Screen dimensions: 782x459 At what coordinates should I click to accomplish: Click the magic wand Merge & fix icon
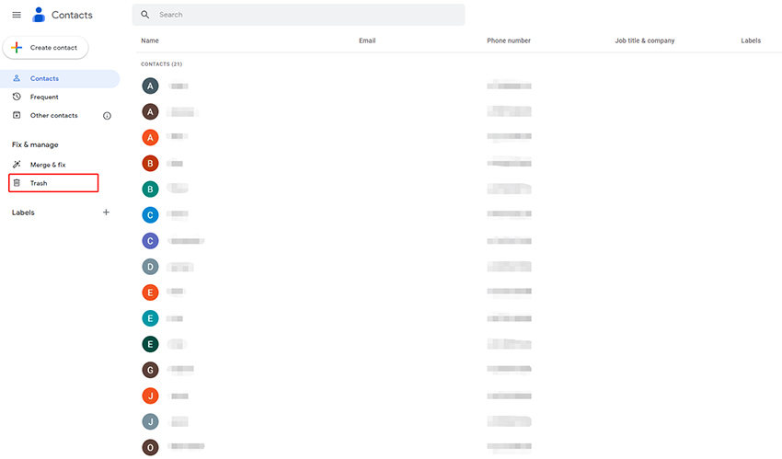(17, 164)
